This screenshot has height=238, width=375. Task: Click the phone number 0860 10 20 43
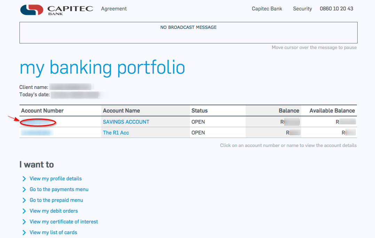pyautogui.click(x=336, y=8)
